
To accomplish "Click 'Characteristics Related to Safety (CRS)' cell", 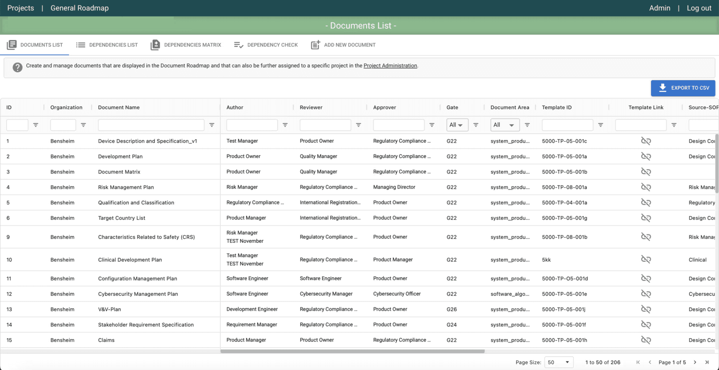I will [x=146, y=237].
